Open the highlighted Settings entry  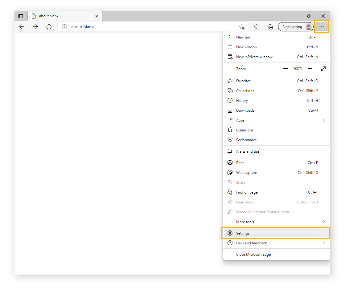pos(243,233)
